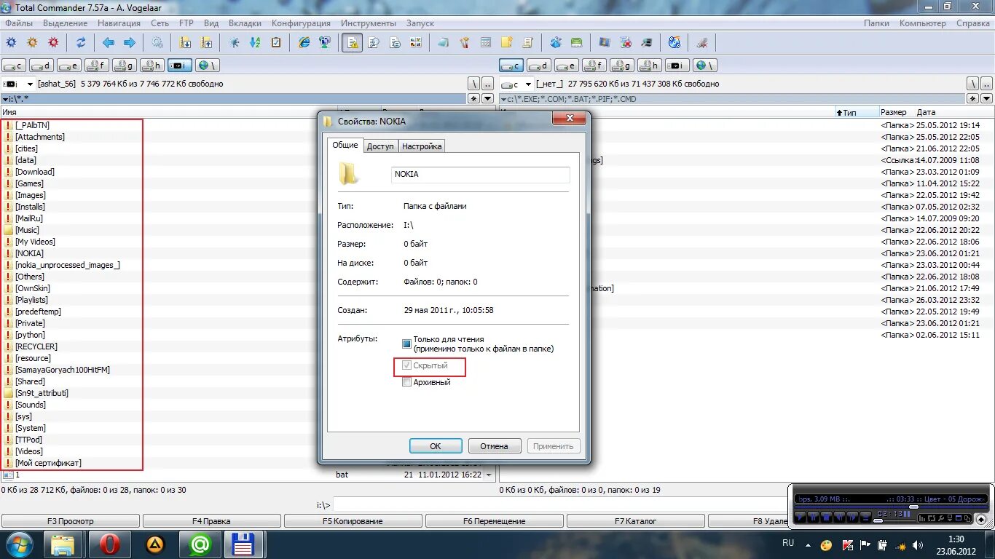Click the clipboard checklist toolbar icon

click(276, 43)
